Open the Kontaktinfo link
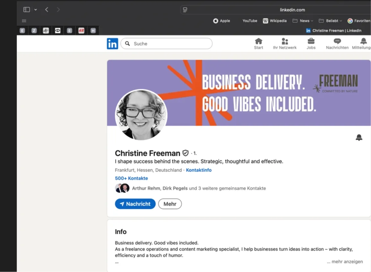The width and height of the screenshot is (371, 272). [199, 170]
